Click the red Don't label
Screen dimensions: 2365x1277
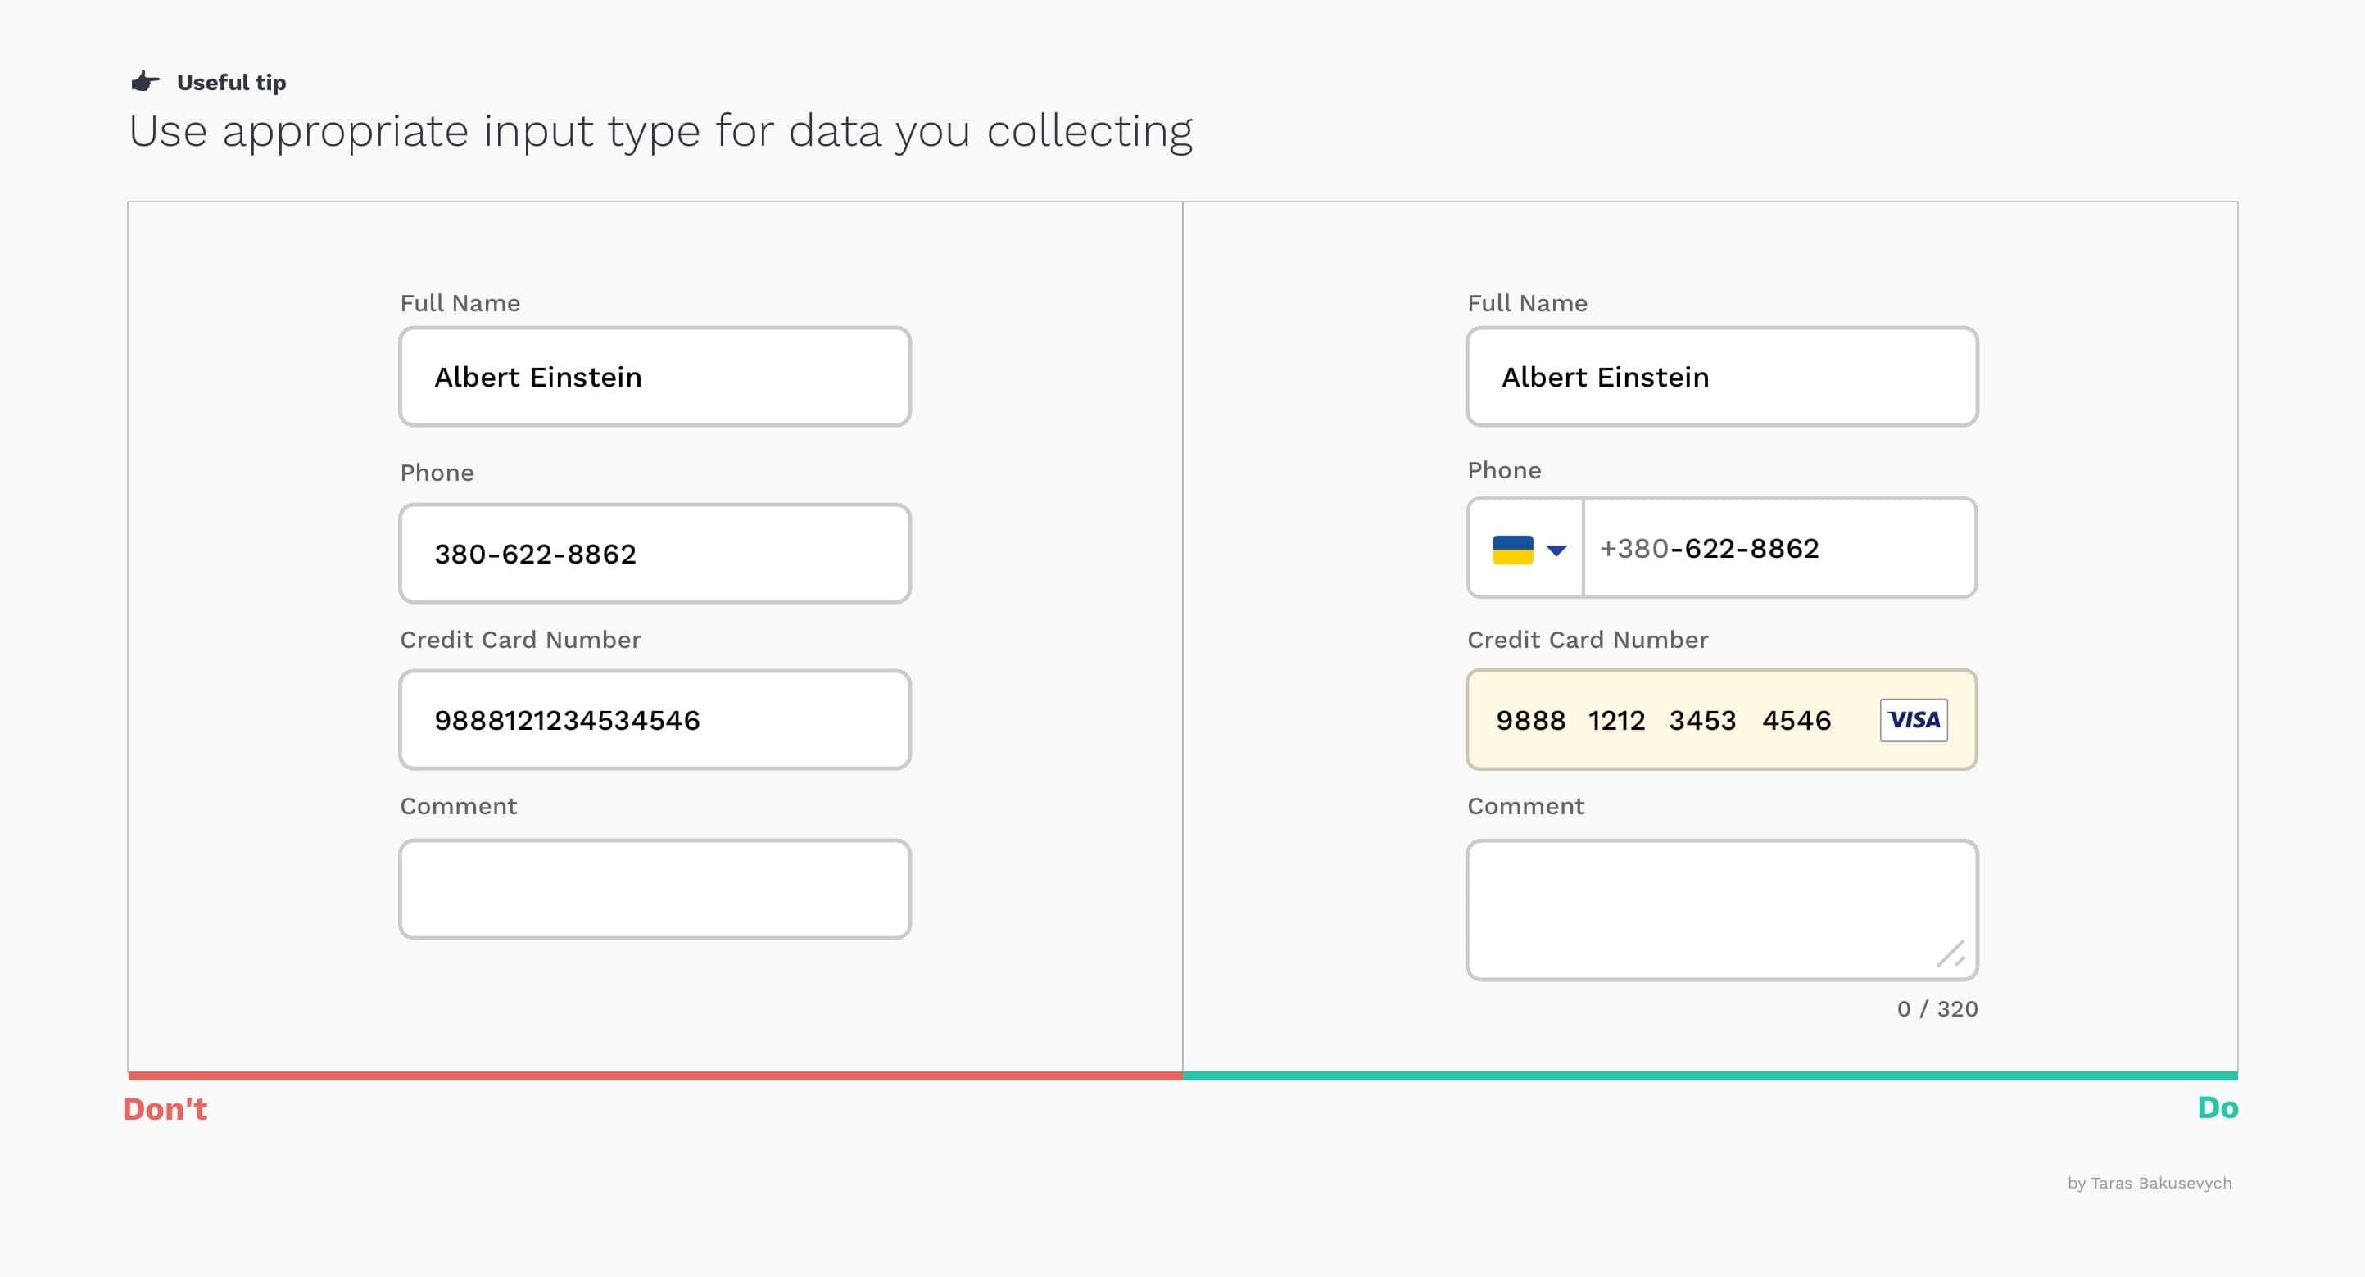(165, 1109)
